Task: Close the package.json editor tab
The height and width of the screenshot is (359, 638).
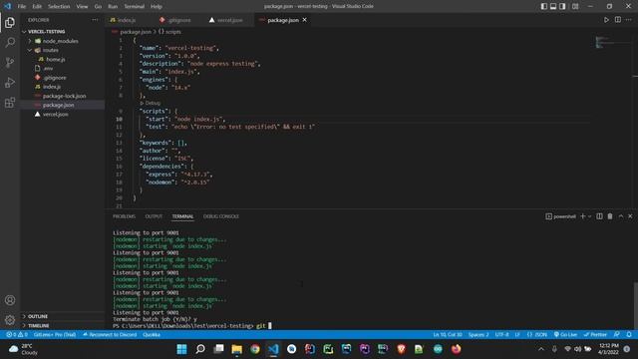Action: pos(304,20)
